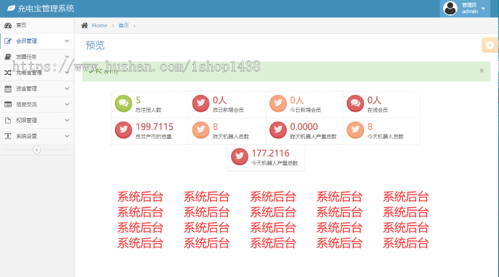Open the 资金管理 menu
The width and height of the screenshot is (499, 277).
37,89
